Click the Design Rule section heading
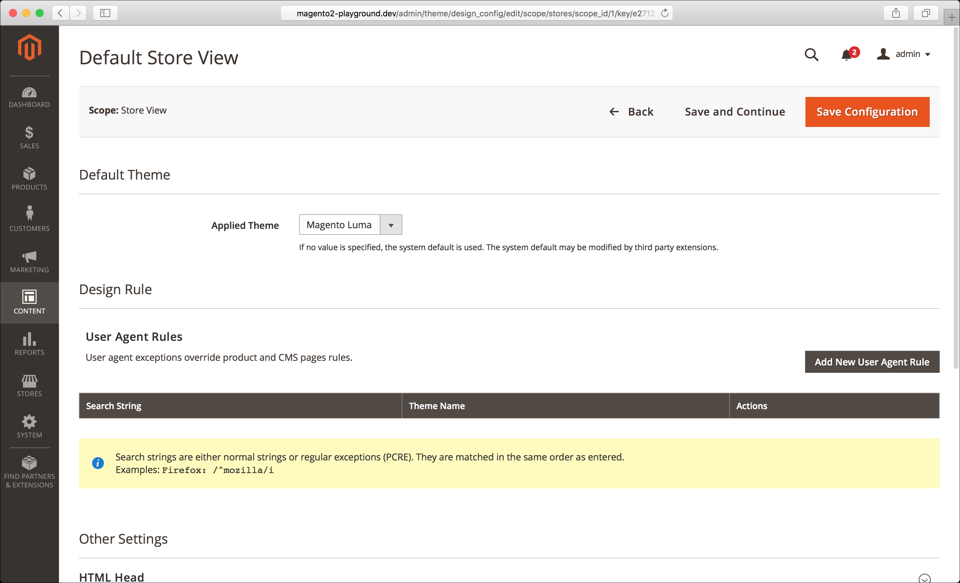 pos(115,289)
